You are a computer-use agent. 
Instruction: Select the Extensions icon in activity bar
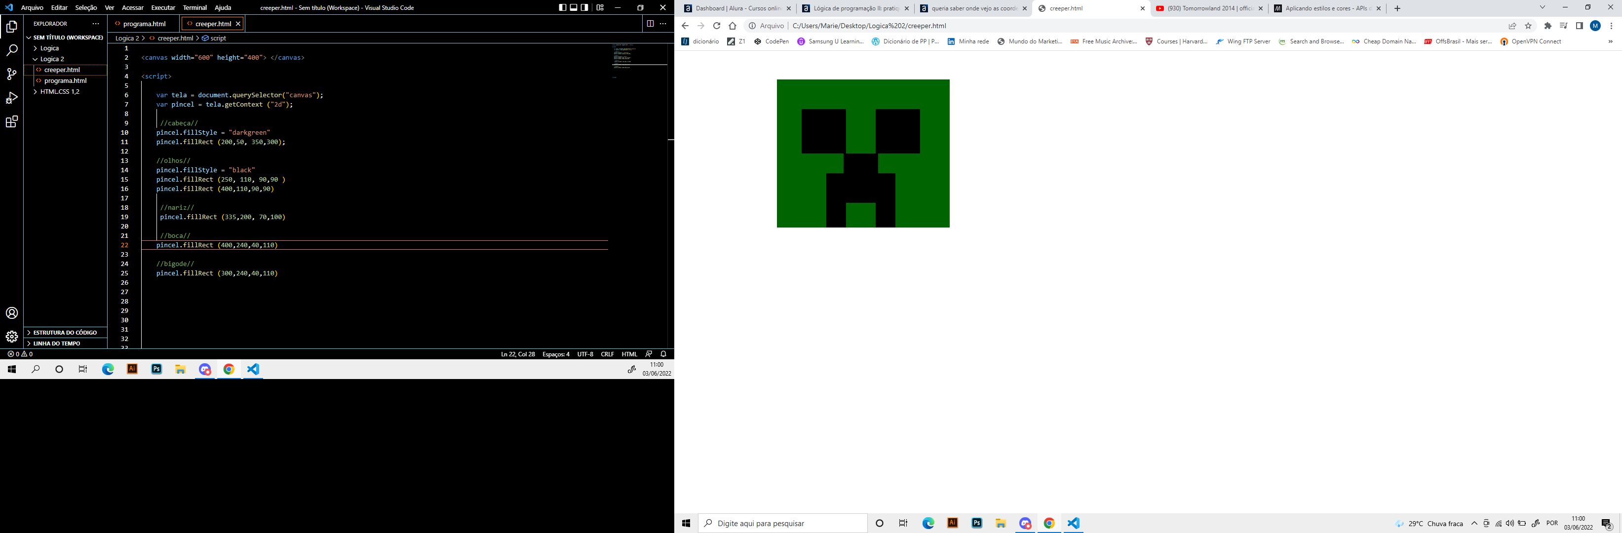(x=11, y=121)
